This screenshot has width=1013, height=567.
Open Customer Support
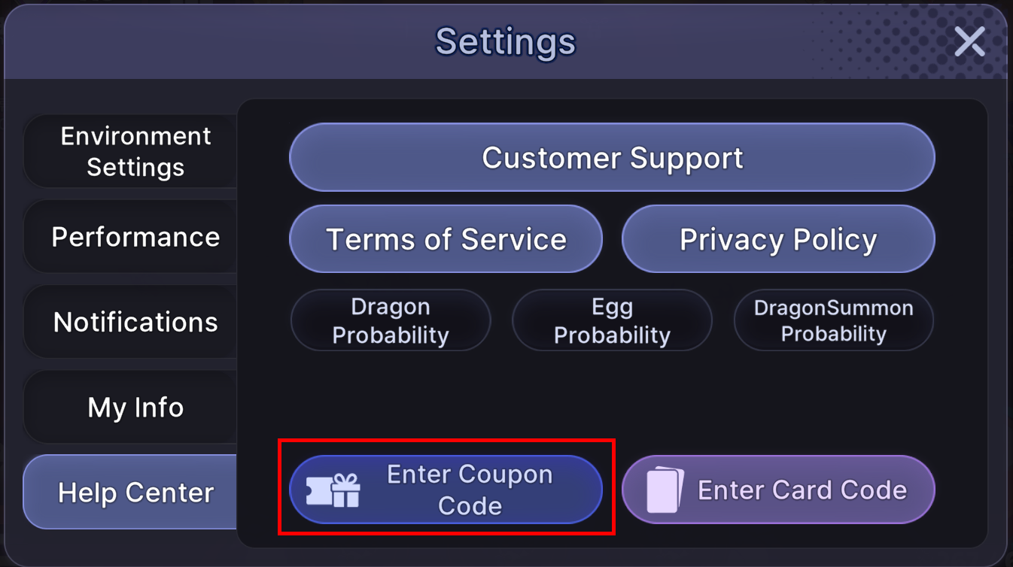coord(612,158)
